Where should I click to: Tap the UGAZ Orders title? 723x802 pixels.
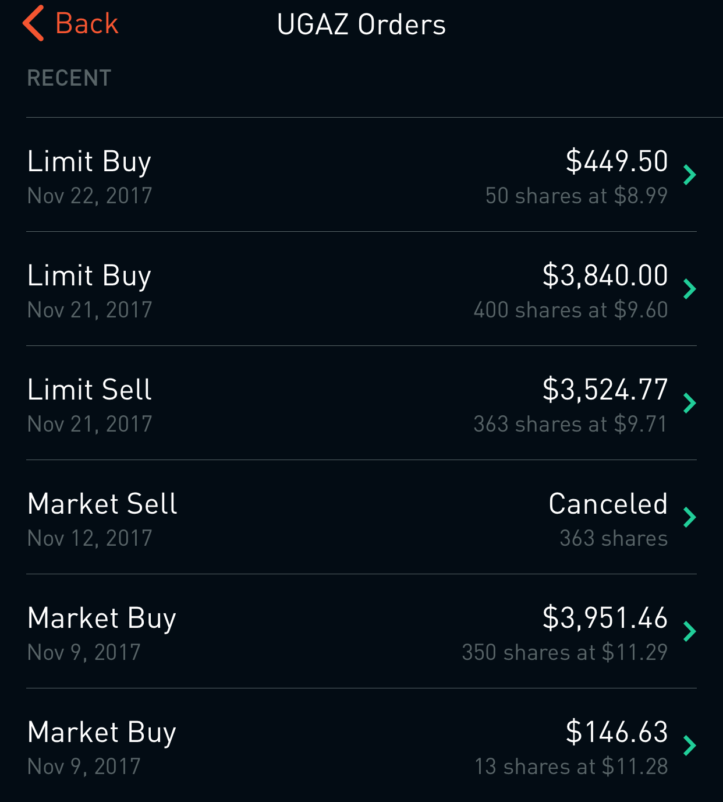[x=361, y=24]
